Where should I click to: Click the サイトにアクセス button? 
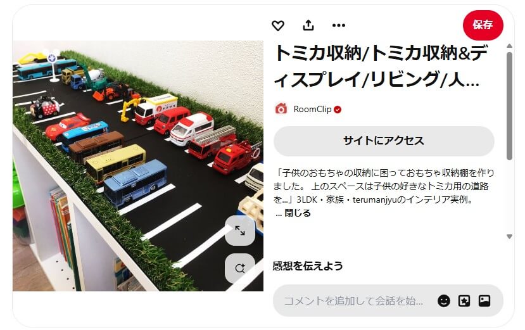point(384,141)
